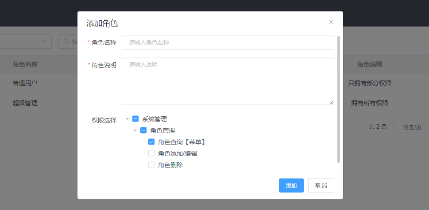
Task: Click 超级管理 in the background table
Action: click(x=25, y=103)
